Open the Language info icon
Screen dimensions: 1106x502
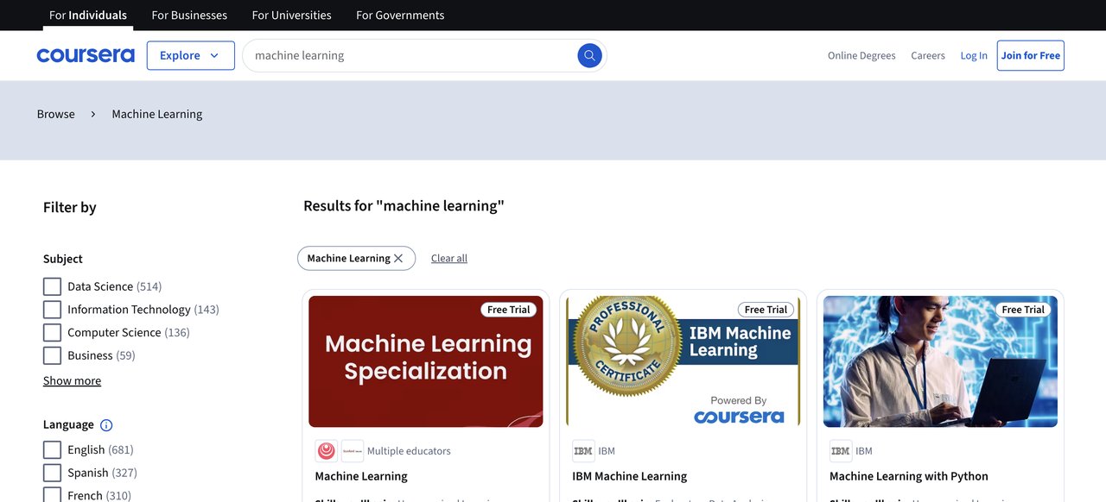tap(106, 425)
